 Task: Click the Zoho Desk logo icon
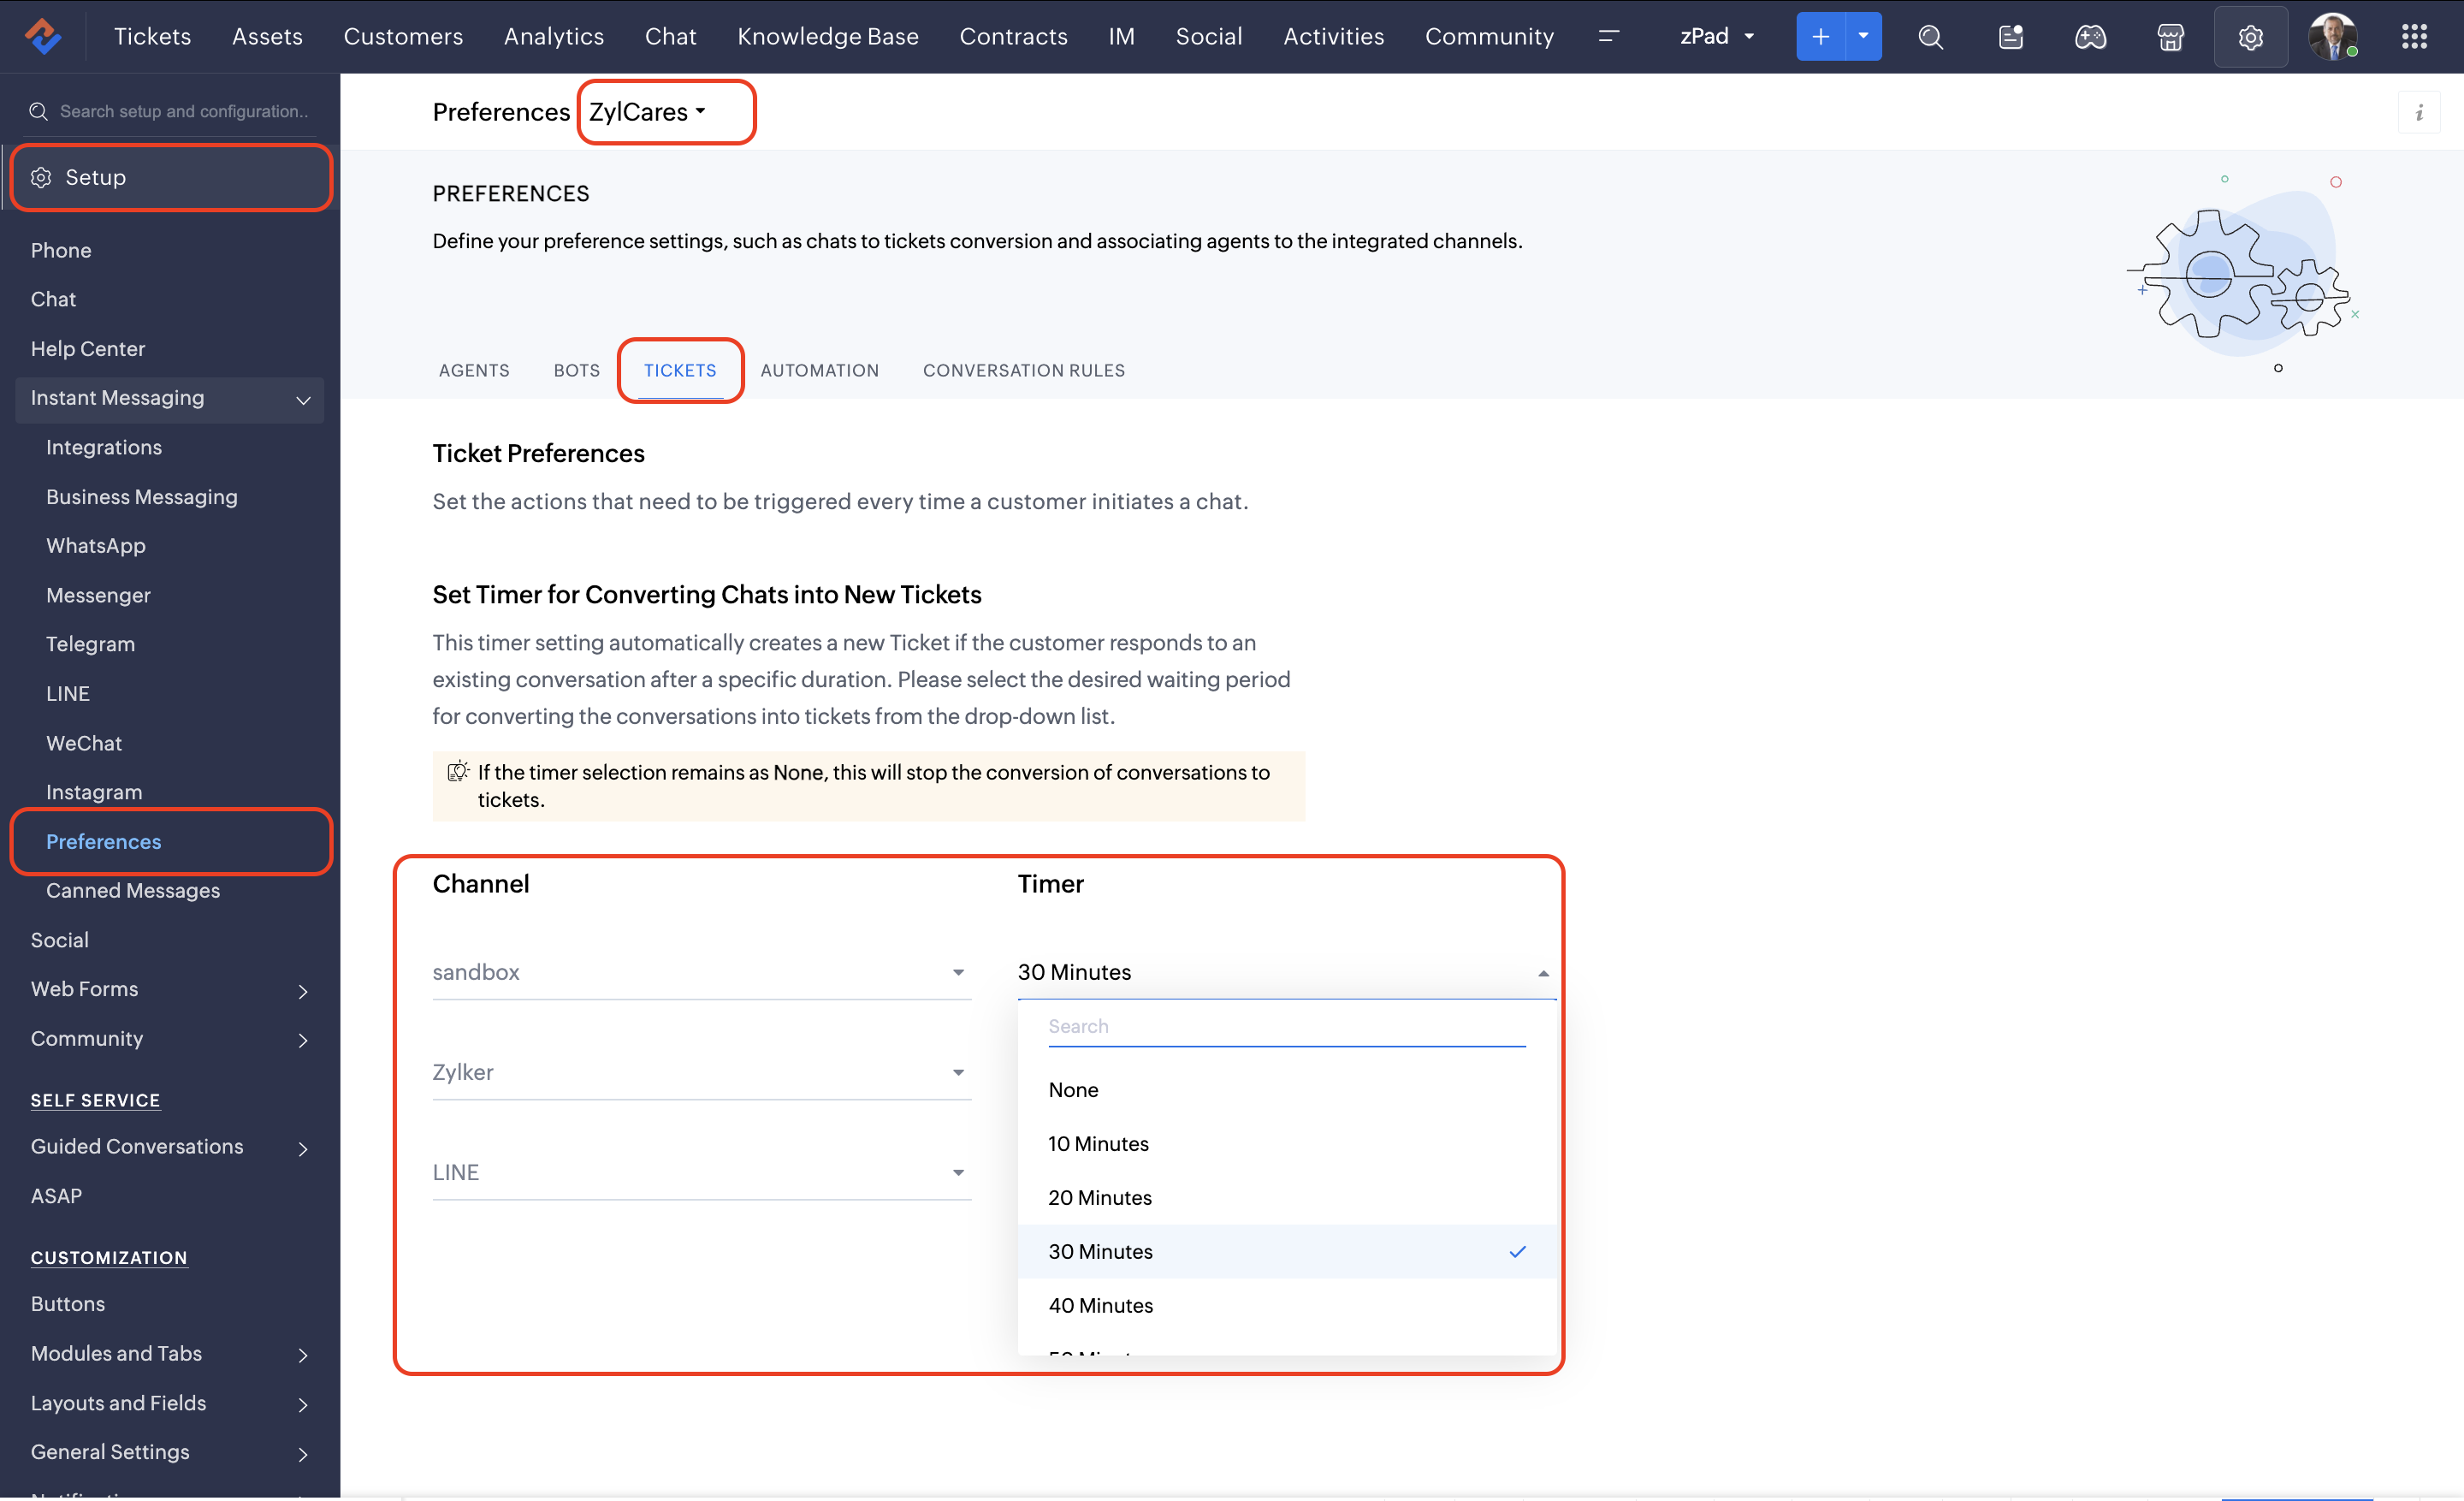click(x=42, y=36)
